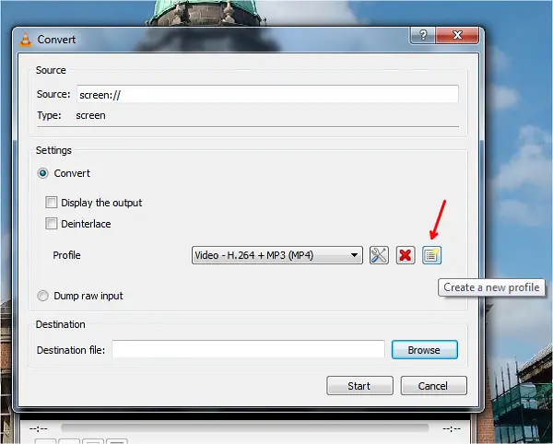
Task: Click the Browse button
Action: 425,349
